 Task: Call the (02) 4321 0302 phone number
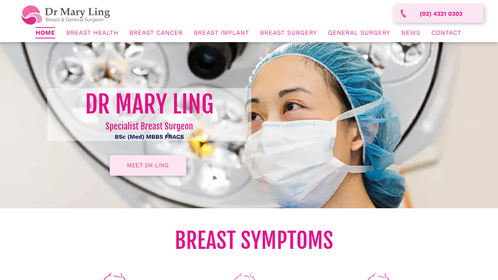[x=441, y=14]
